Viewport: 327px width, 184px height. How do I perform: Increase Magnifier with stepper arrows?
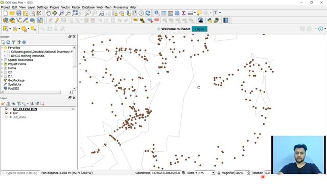[248, 172]
